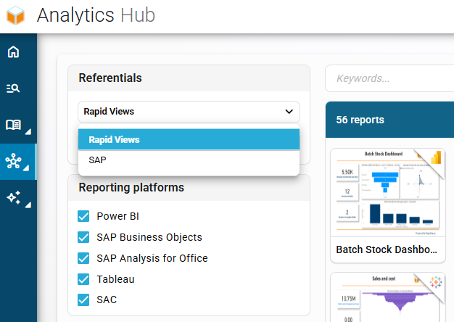Click the Analytics Hub cube logo

point(16,15)
